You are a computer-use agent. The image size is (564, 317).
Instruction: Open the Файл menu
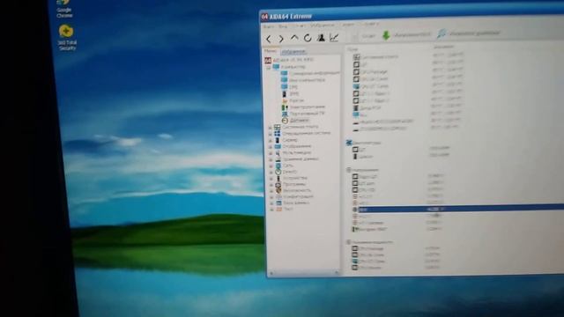(269, 26)
